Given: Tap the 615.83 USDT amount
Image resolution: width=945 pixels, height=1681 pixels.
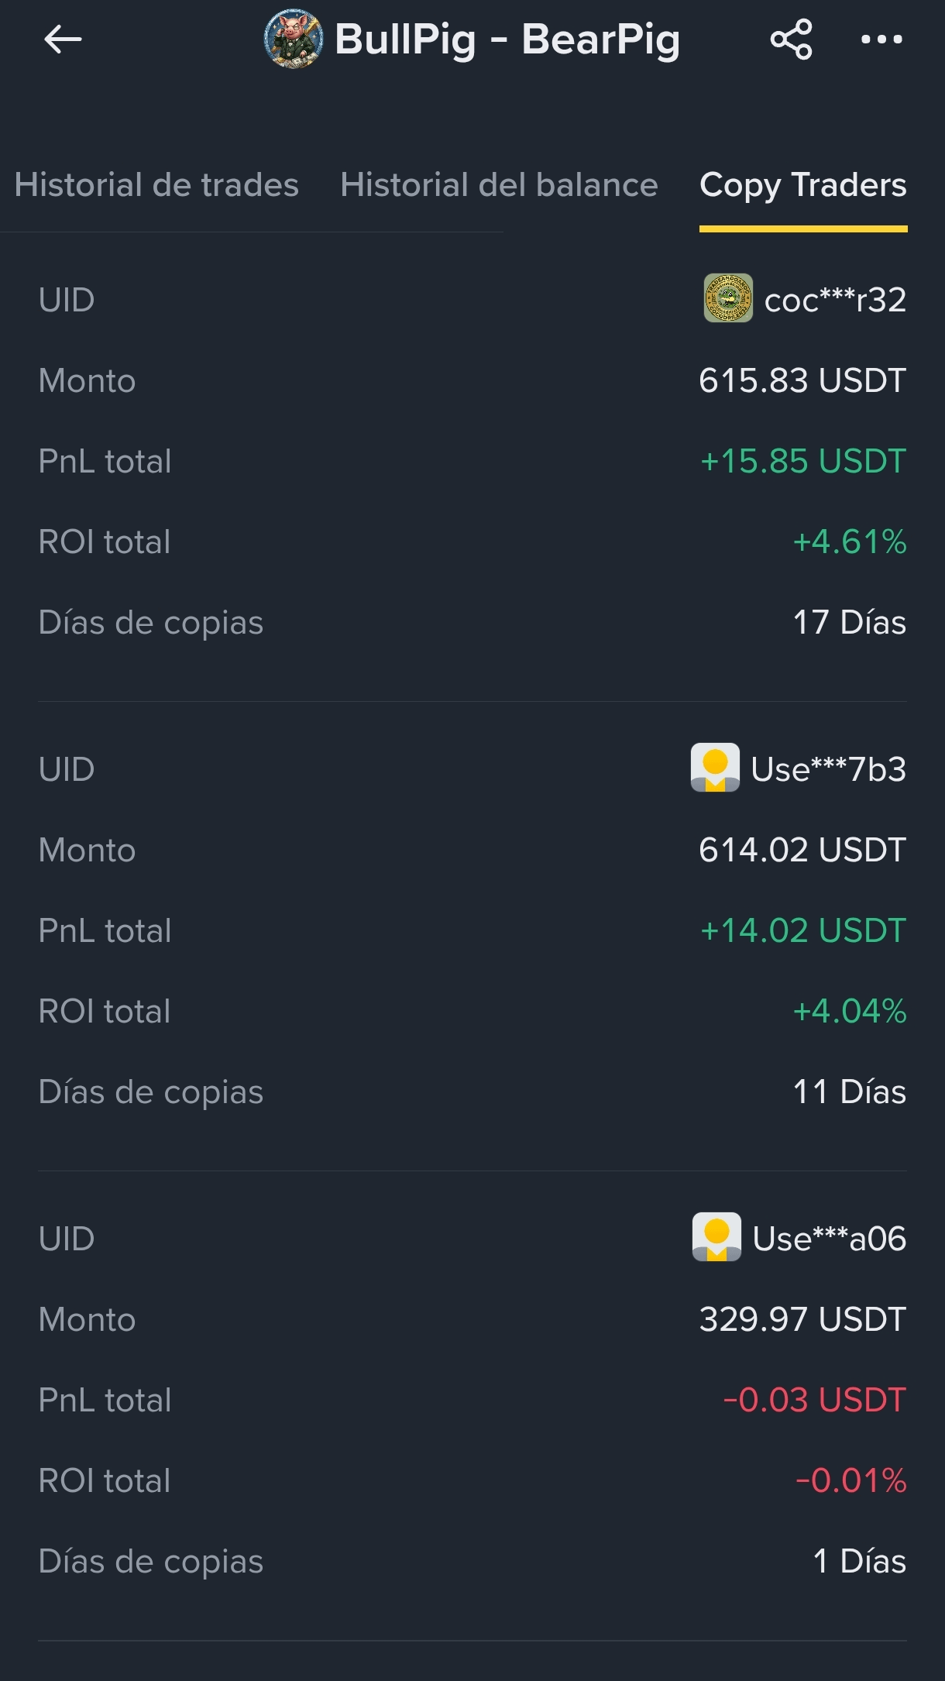Looking at the screenshot, I should click(x=802, y=380).
